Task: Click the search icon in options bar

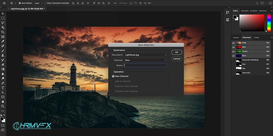Action: pos(257,3)
